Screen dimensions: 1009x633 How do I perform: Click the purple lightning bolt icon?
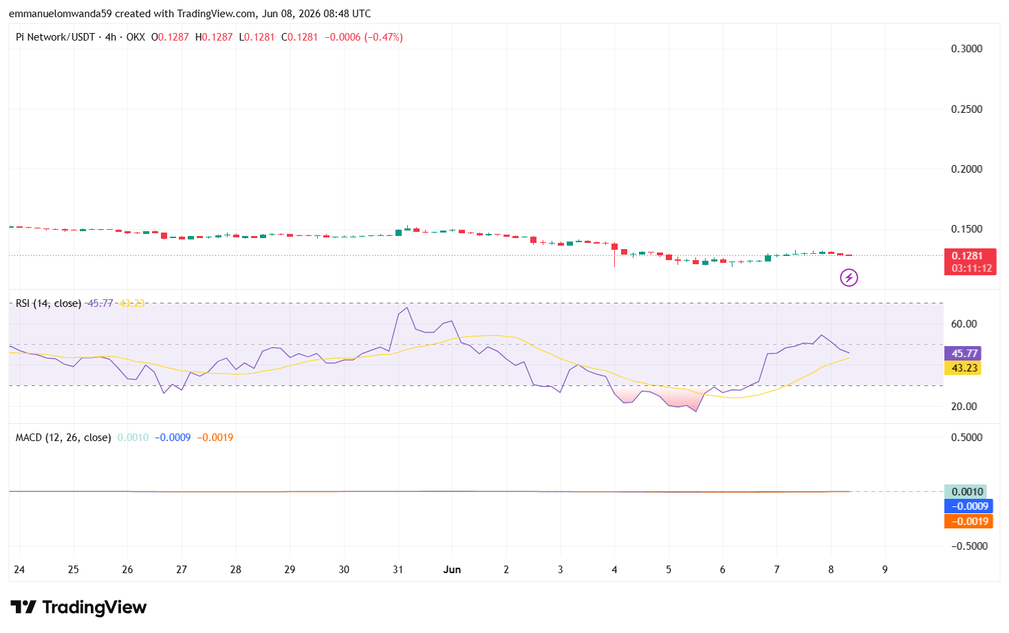click(849, 278)
